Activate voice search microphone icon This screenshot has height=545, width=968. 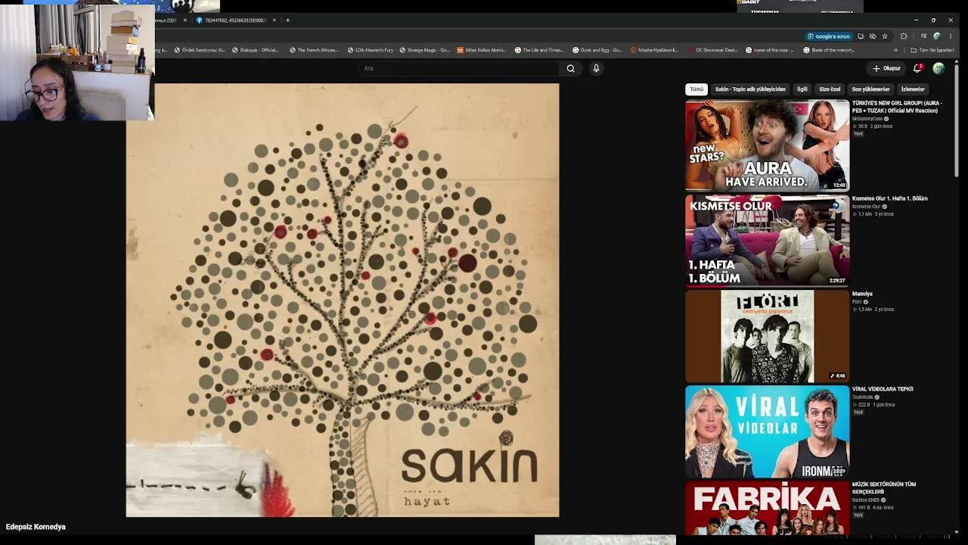(x=596, y=68)
